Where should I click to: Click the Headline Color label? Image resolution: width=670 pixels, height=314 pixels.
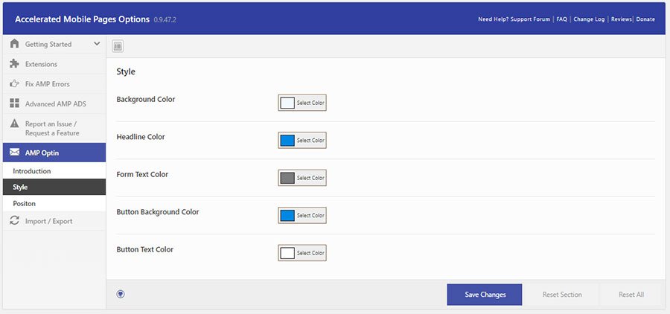[141, 137]
